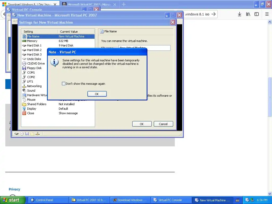Open the Windows Start menu
This screenshot has height=204, width=272.
click(x=13, y=200)
